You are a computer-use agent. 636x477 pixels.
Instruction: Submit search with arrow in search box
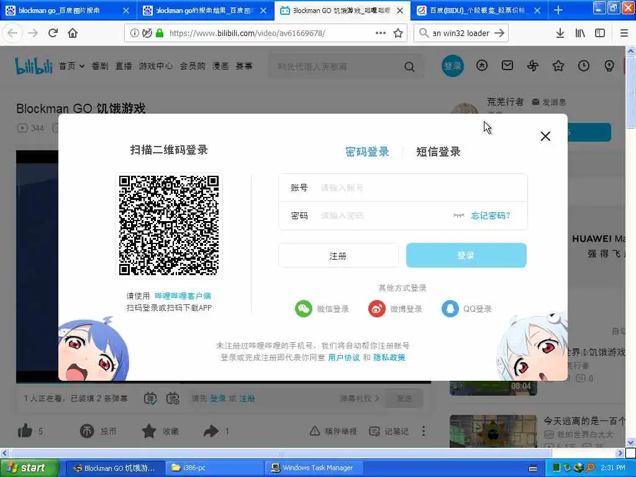pyautogui.click(x=499, y=34)
